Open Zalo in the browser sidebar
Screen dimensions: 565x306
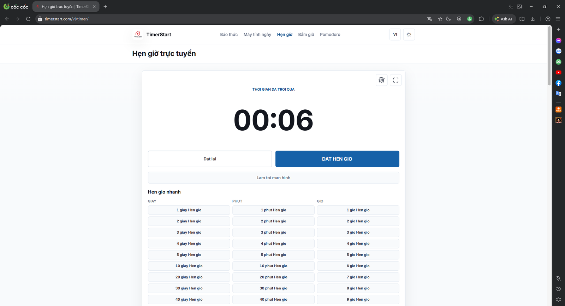click(558, 51)
